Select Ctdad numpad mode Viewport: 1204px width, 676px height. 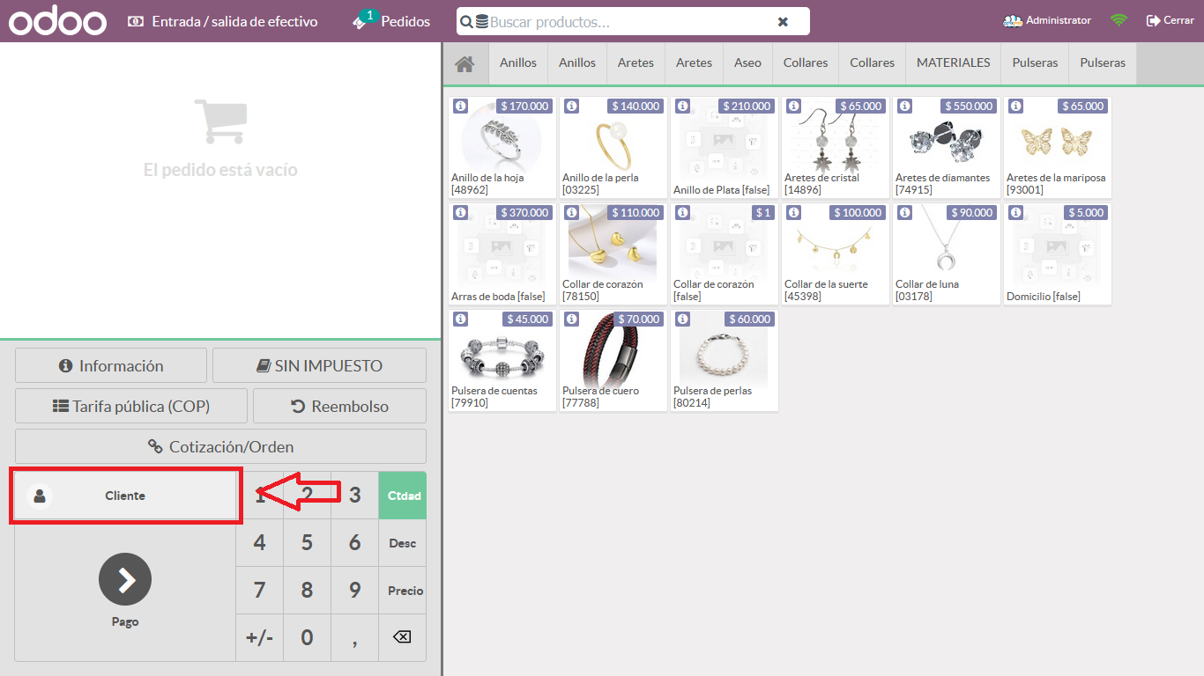tap(404, 496)
